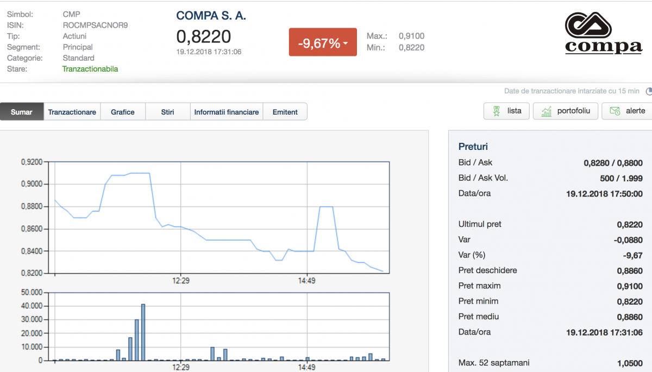Open the Tranzactionare tab
This screenshot has height=372, width=652.
point(72,112)
